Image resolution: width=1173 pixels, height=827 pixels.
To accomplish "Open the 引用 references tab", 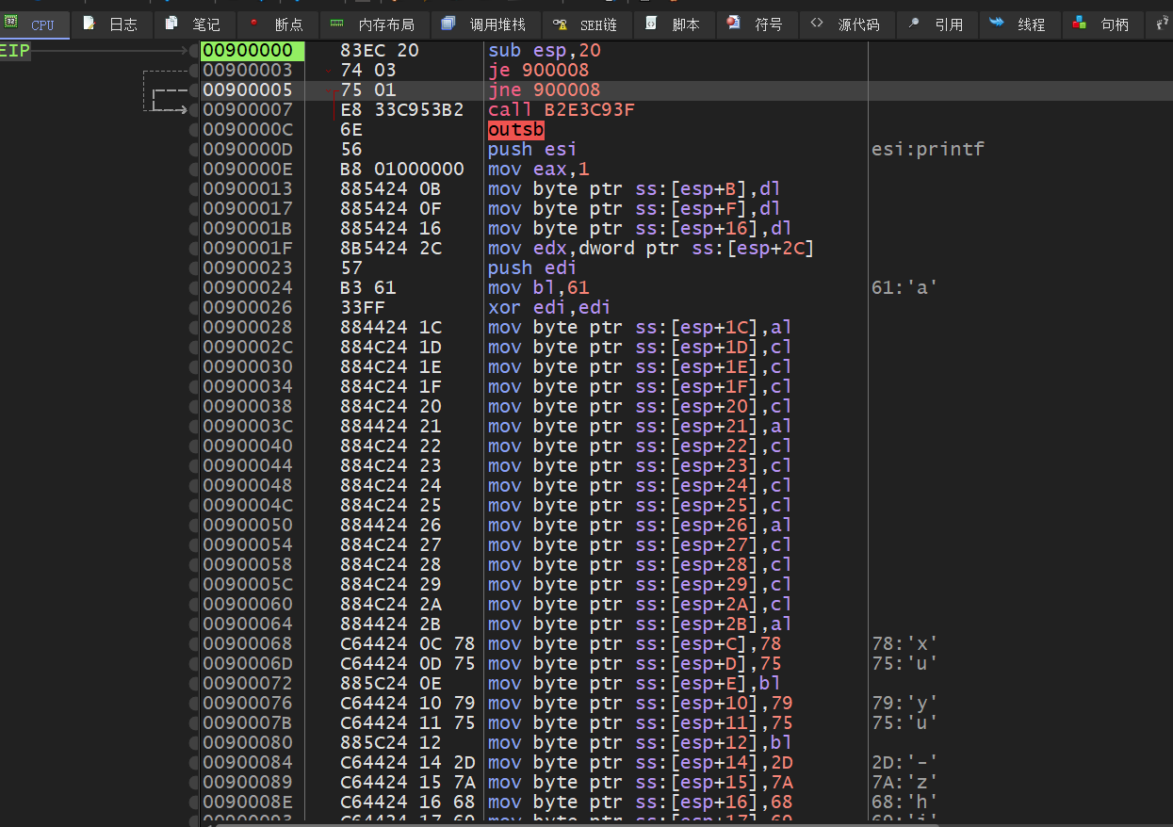I will pos(936,24).
